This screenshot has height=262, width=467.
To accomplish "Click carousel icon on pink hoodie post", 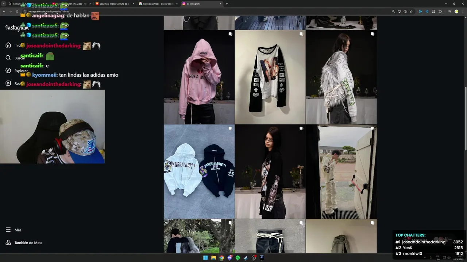I will tap(230, 34).
